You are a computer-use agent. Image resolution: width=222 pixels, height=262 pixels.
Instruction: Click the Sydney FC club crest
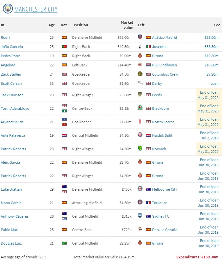click(x=140, y=216)
